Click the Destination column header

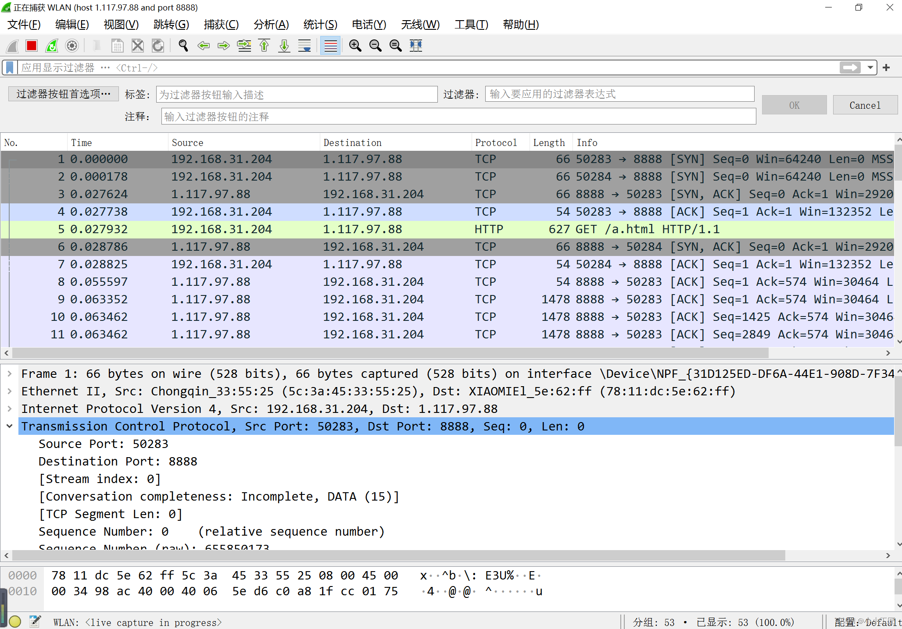click(396, 142)
